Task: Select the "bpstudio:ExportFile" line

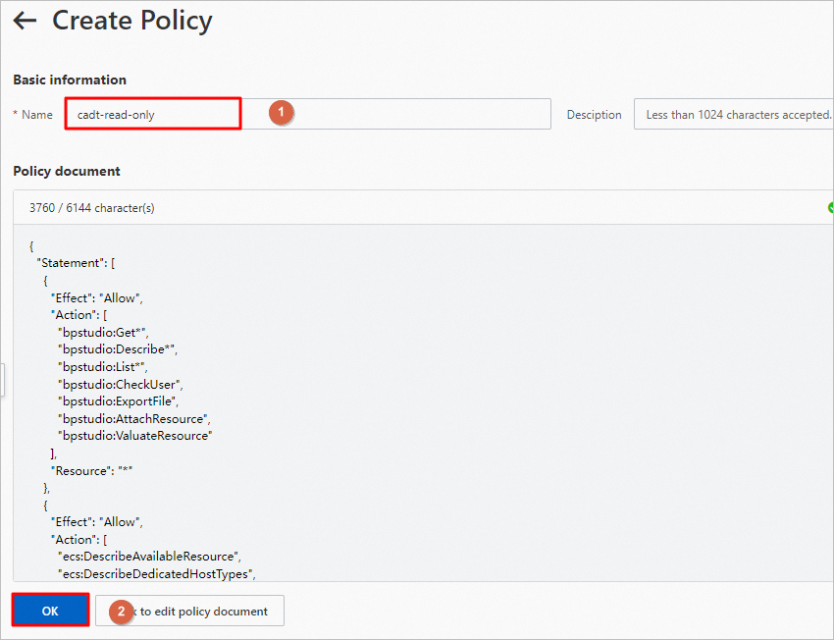Action: pos(119,401)
